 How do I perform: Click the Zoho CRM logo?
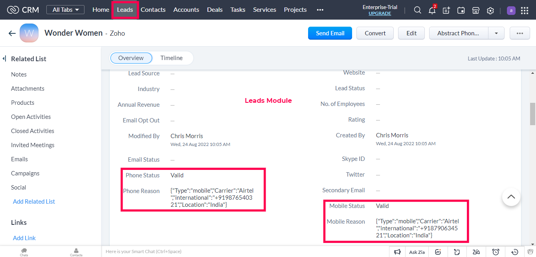coord(23,10)
